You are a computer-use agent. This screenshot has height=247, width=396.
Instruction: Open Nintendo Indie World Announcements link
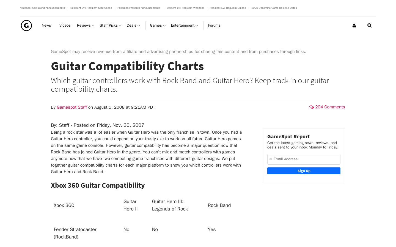(x=42, y=8)
